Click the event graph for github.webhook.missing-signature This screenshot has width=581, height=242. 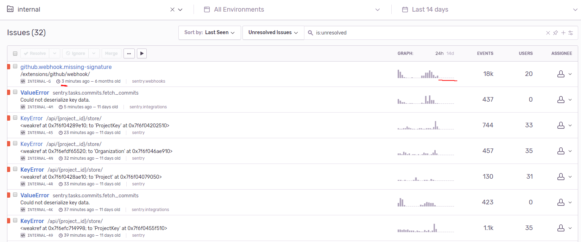click(x=426, y=74)
